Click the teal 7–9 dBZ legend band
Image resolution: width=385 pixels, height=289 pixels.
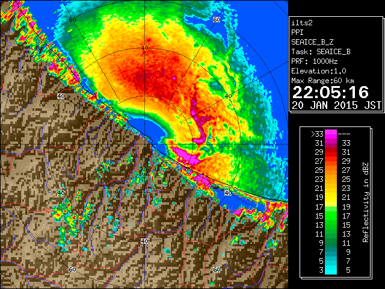point(331,252)
